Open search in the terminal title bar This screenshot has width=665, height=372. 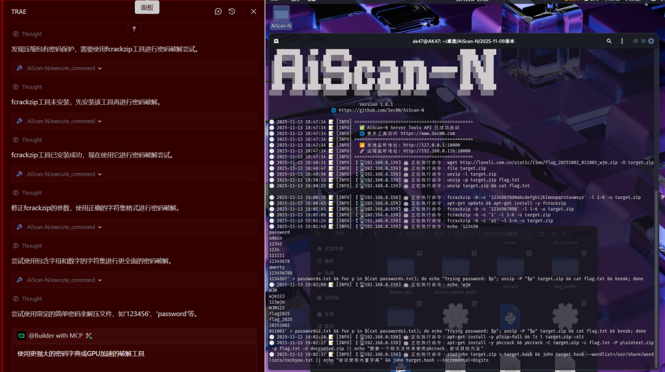(x=609, y=41)
